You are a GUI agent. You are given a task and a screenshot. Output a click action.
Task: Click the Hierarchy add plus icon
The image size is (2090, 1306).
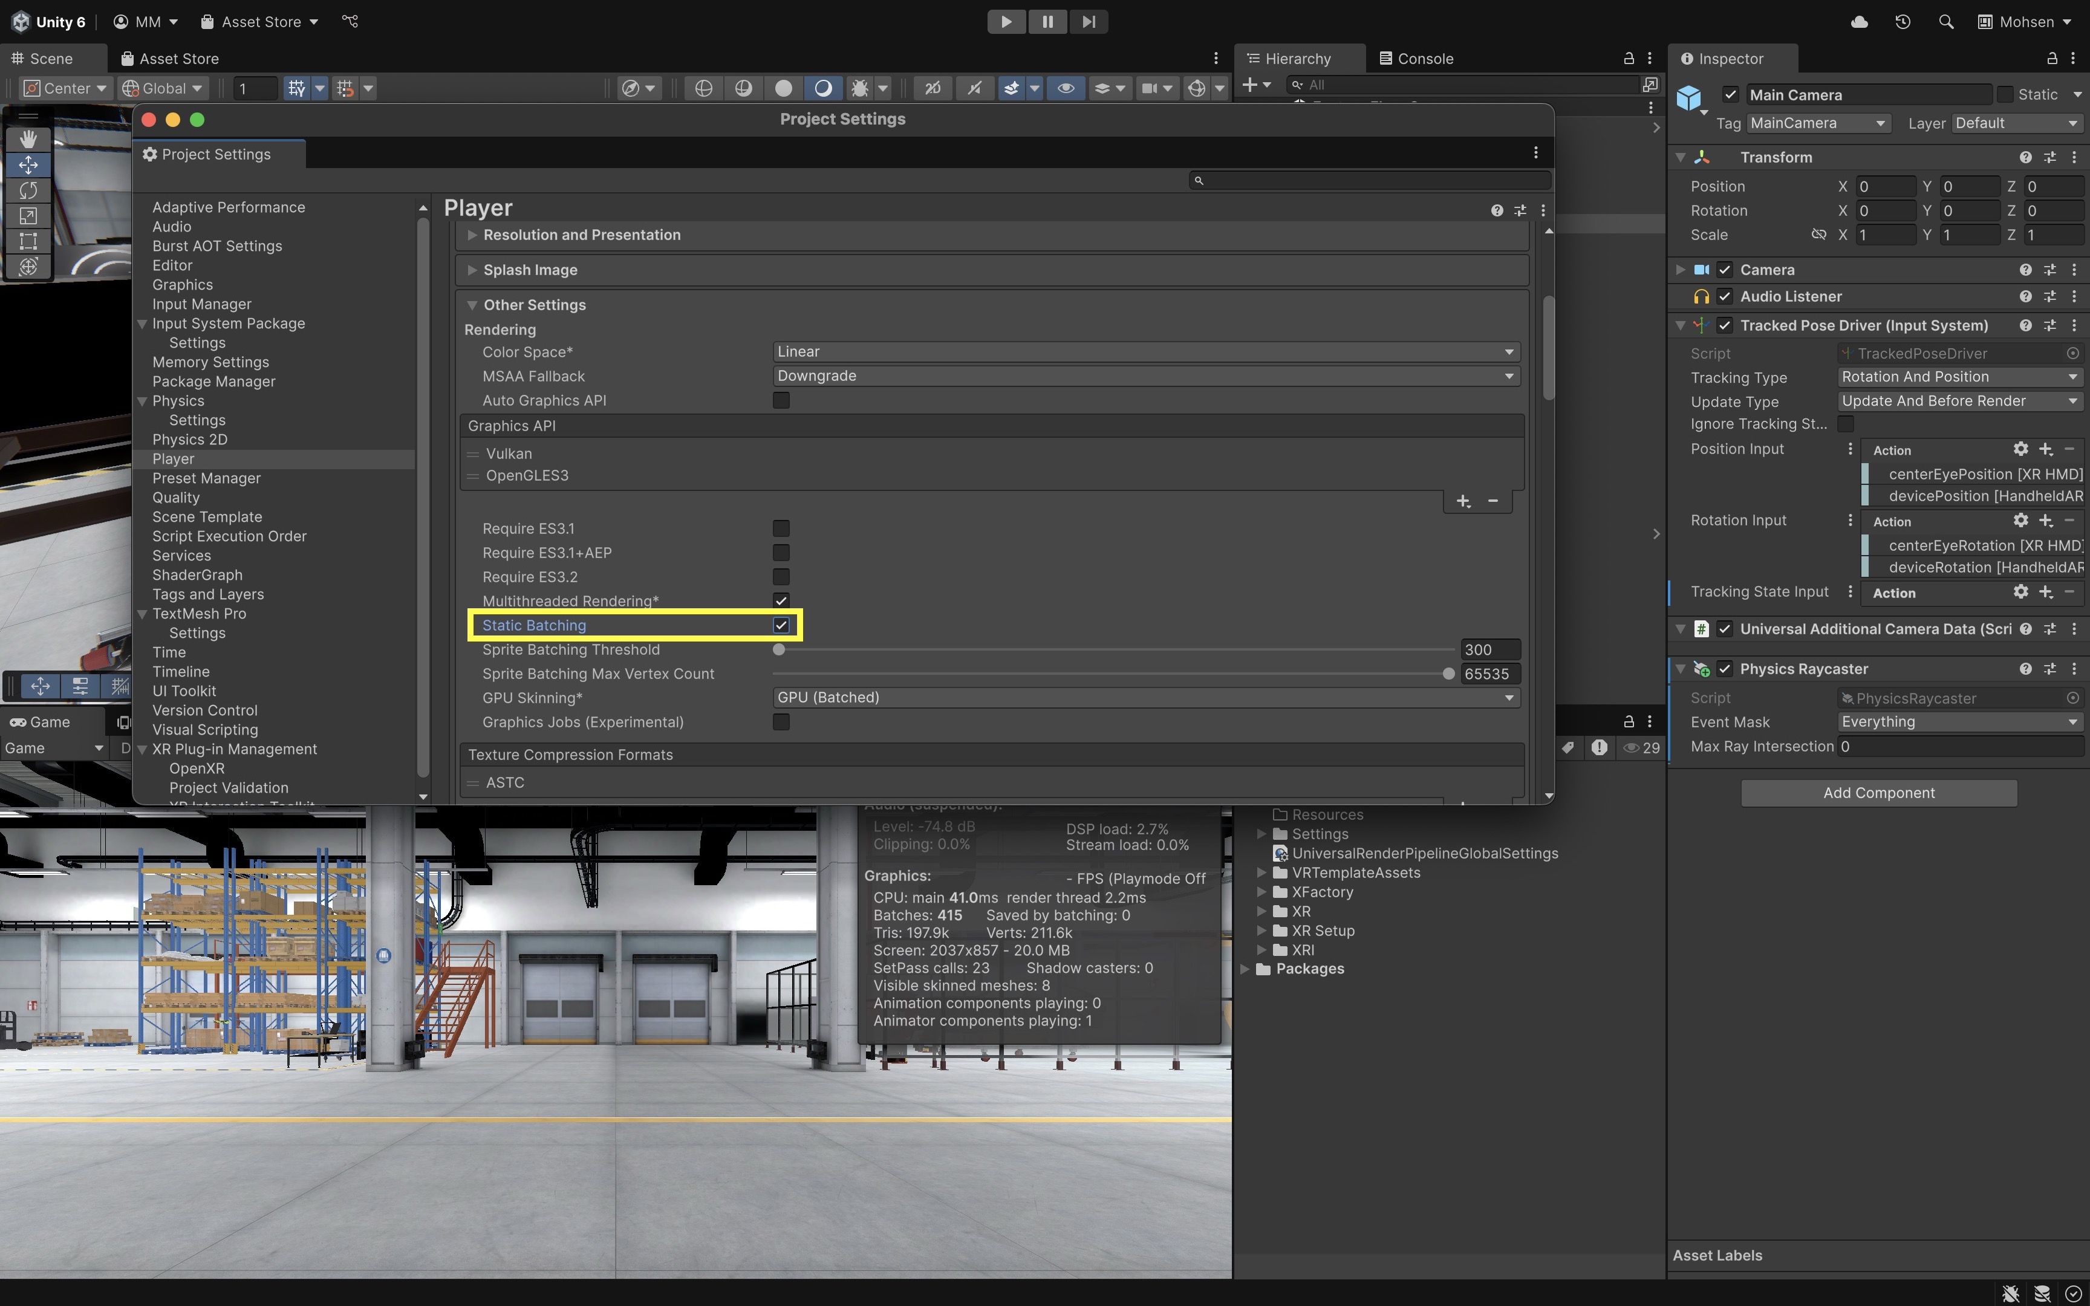[x=1249, y=85]
